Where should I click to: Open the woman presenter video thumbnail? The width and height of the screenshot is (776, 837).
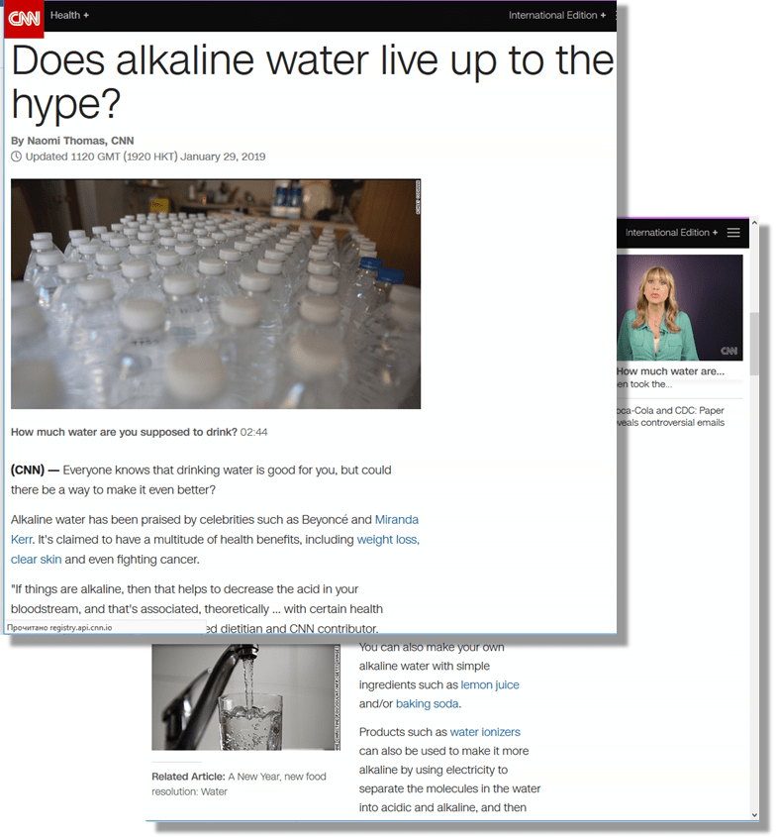click(679, 307)
